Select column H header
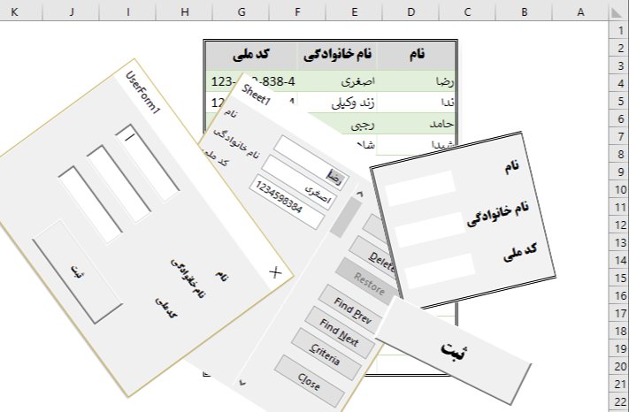 pyautogui.click(x=185, y=12)
